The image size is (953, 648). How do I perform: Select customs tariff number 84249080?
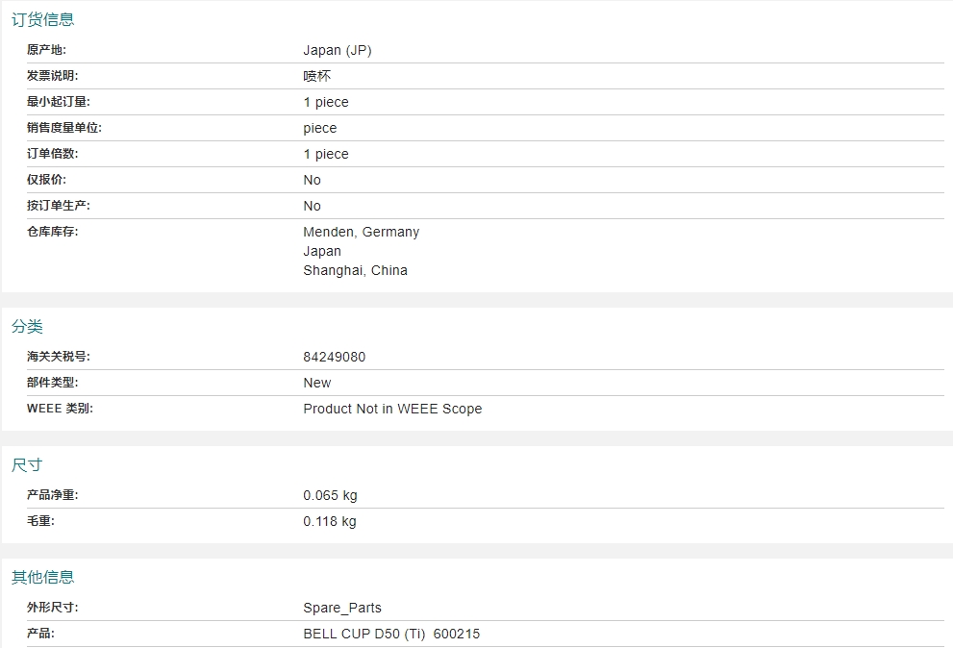335,357
